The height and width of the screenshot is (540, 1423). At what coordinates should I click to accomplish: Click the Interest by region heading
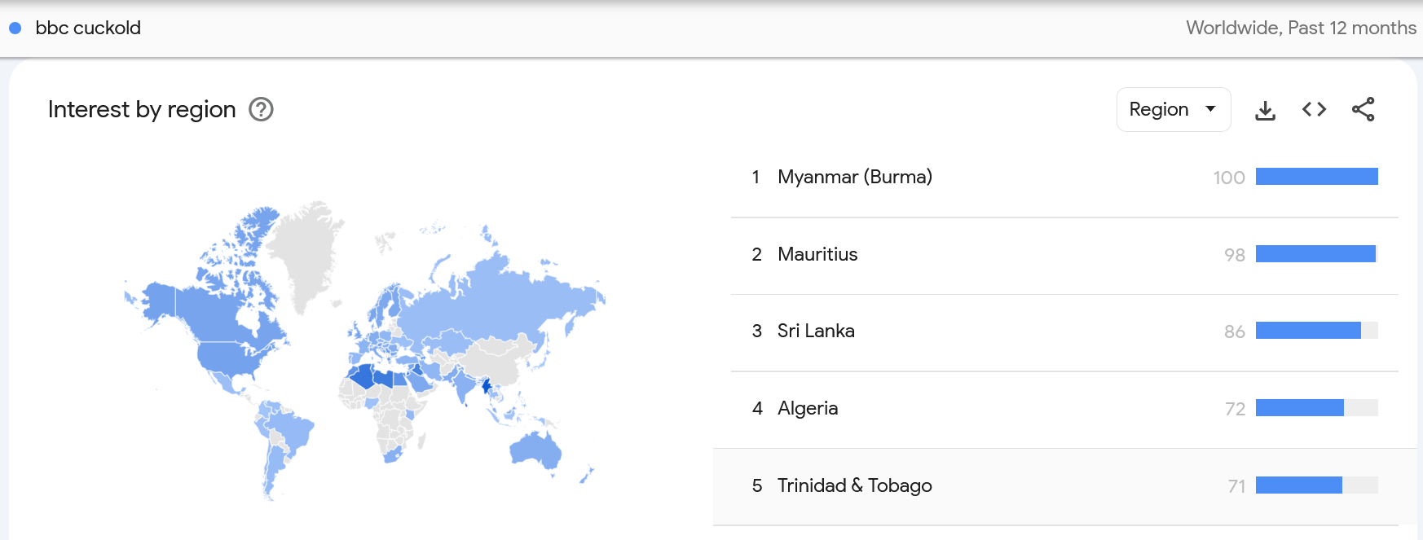[x=142, y=109]
